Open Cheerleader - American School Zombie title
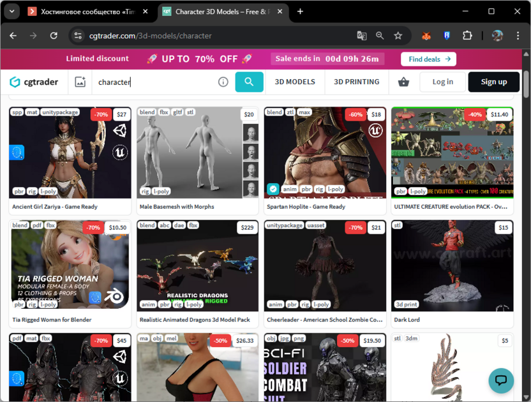The height and width of the screenshot is (402, 531). pos(325,320)
